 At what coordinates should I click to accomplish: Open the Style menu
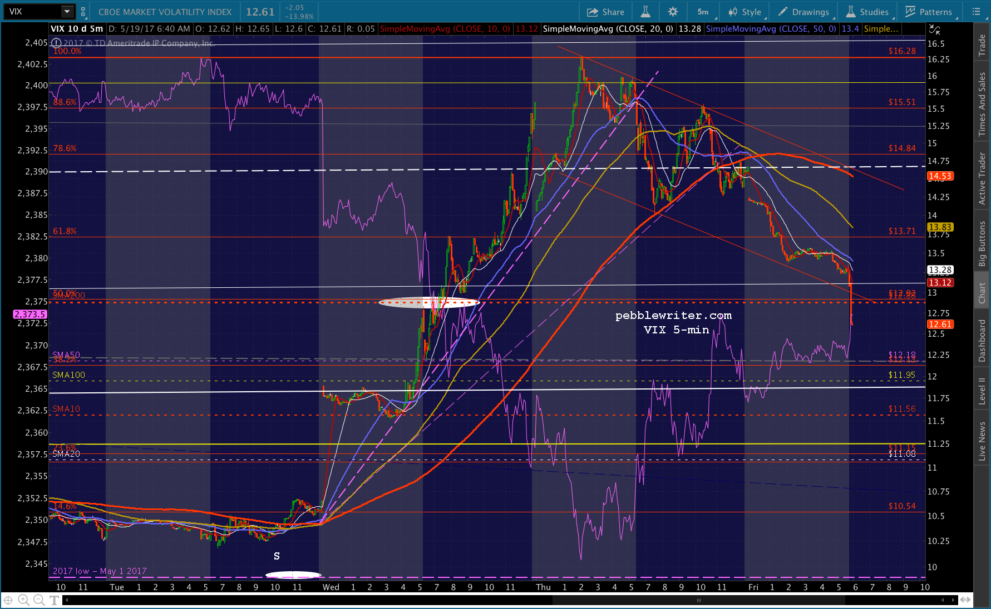pos(745,12)
